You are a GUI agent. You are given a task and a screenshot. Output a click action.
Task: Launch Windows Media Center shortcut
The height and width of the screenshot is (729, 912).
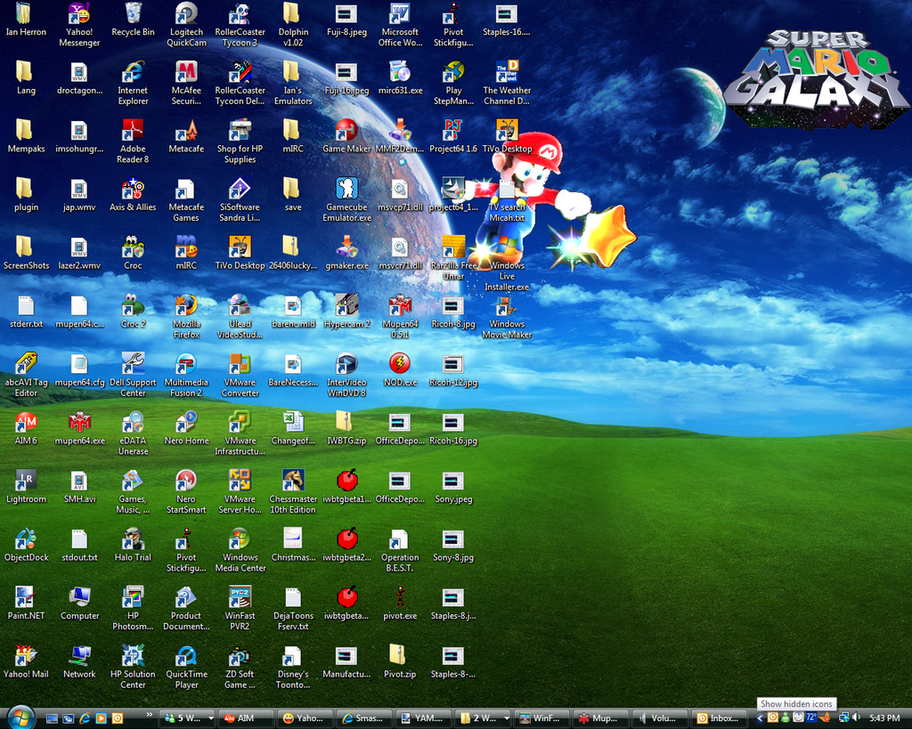(x=240, y=550)
